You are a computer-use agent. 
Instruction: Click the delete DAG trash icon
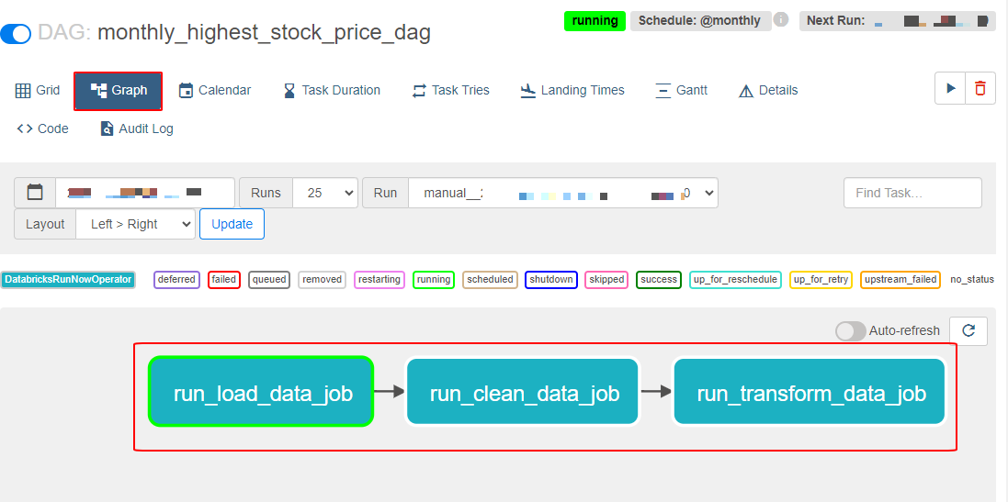[x=980, y=88]
